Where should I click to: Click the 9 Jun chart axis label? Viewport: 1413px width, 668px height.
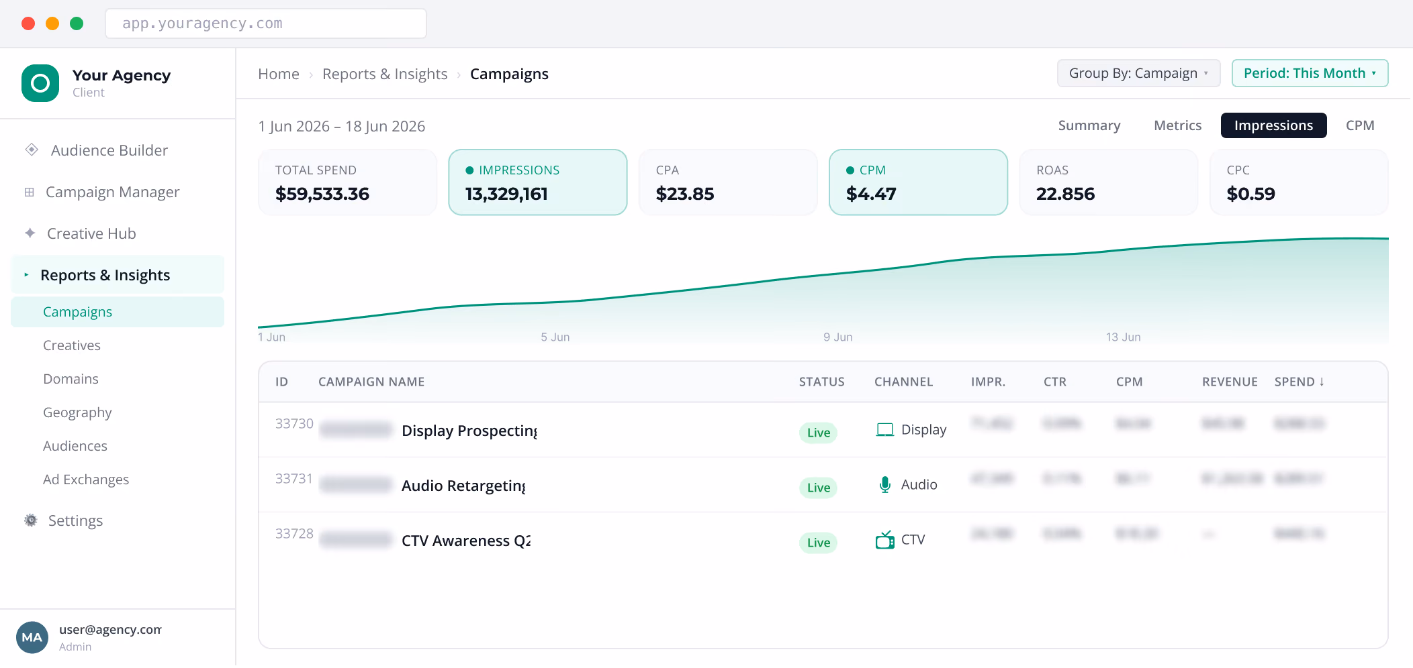click(838, 337)
